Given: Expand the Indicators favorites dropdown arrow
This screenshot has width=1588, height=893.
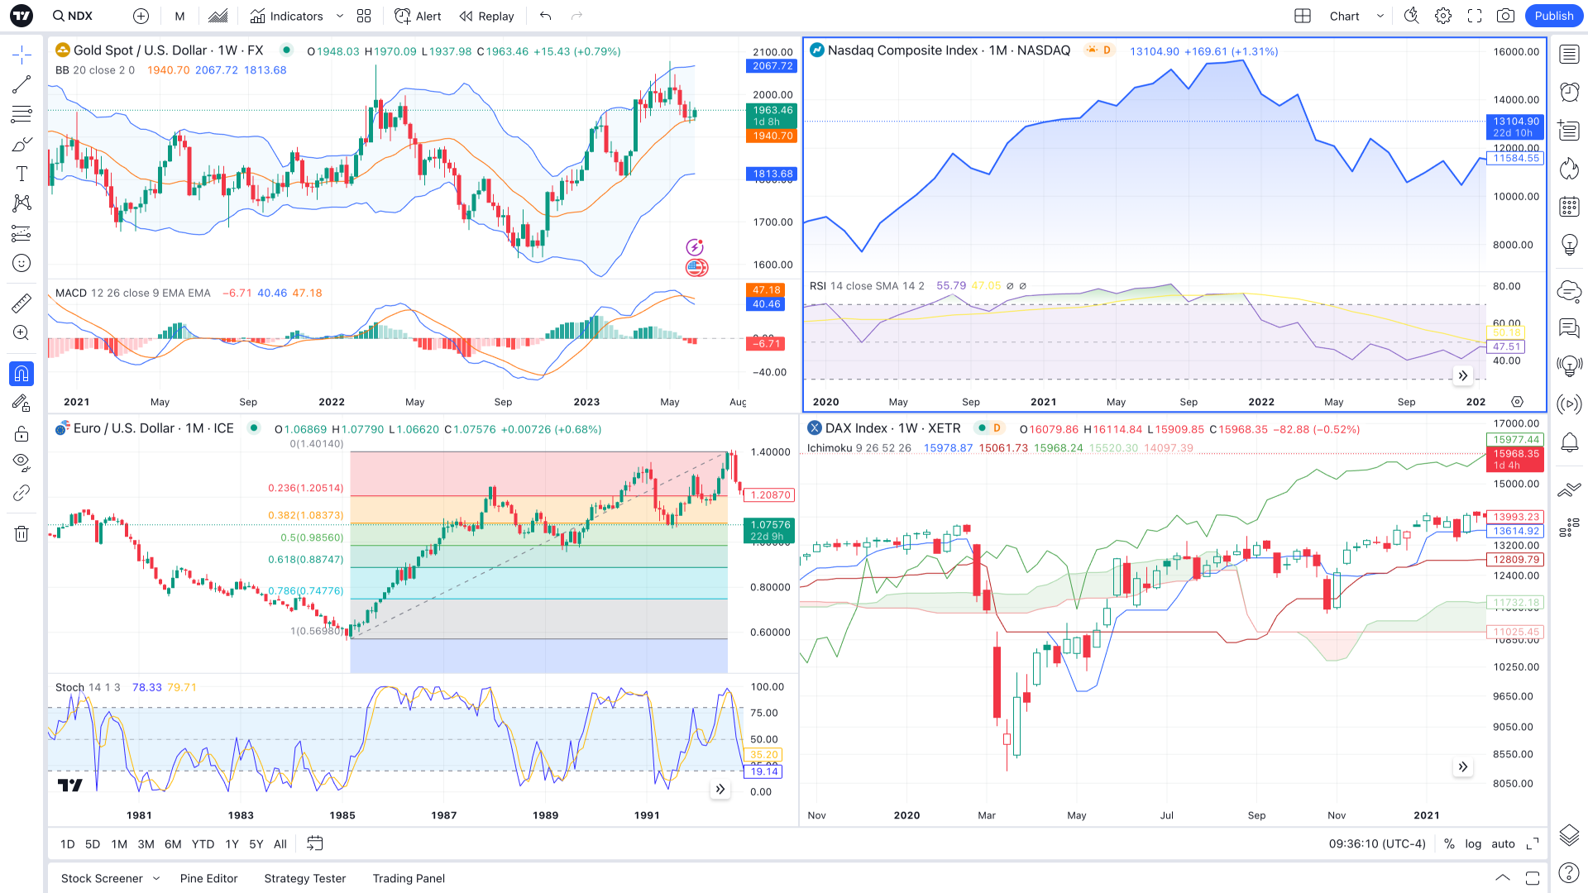Looking at the screenshot, I should point(340,16).
